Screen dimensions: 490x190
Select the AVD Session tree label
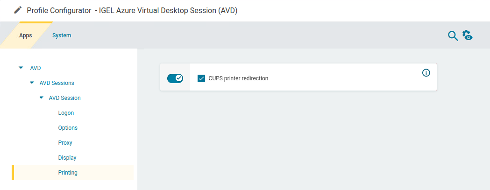[64, 98]
